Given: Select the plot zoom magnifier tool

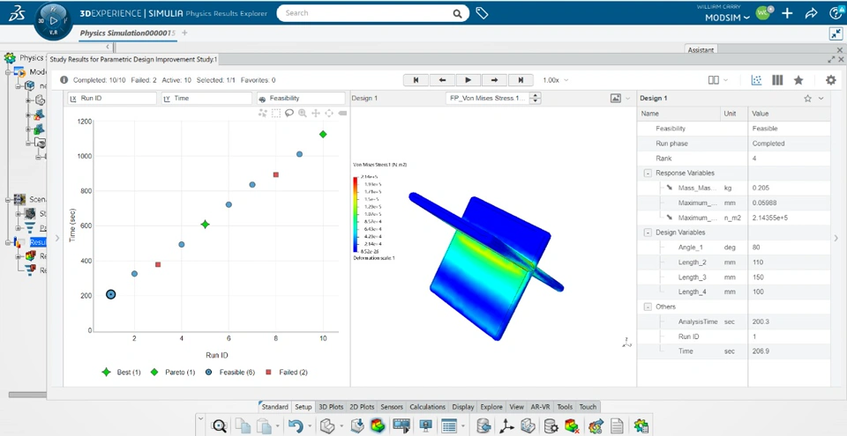Looking at the screenshot, I should click(x=302, y=113).
